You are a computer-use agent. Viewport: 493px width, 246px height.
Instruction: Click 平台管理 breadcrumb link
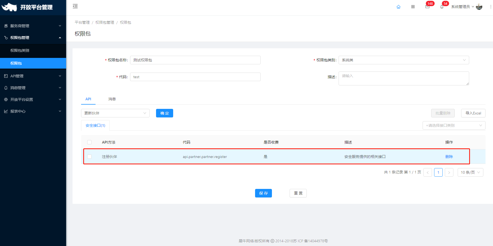(82, 22)
